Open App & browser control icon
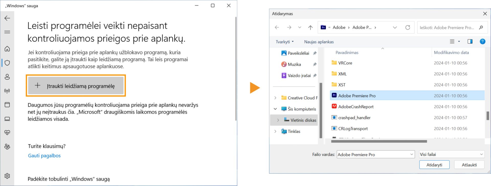491x186 pixels. [7, 105]
